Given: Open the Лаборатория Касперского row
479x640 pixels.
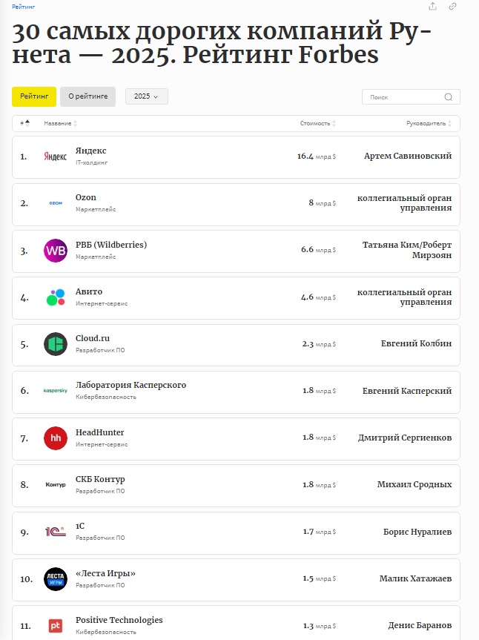Looking at the screenshot, I should (x=131, y=386).
